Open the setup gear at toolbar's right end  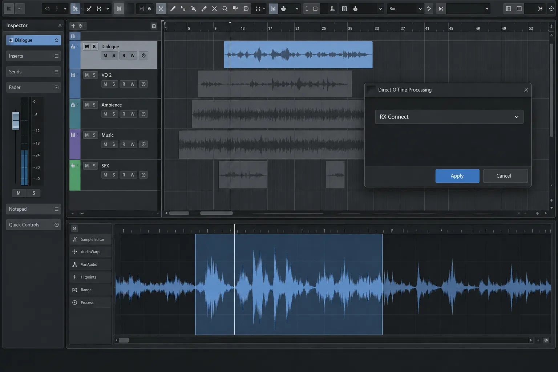point(551,9)
